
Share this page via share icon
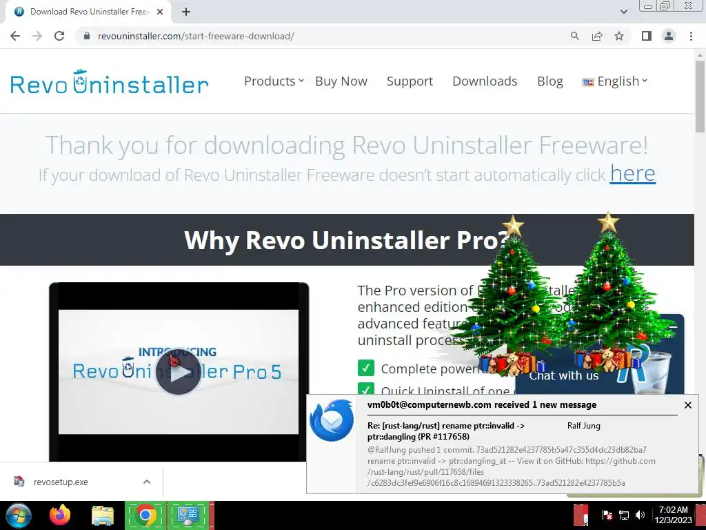click(x=597, y=36)
